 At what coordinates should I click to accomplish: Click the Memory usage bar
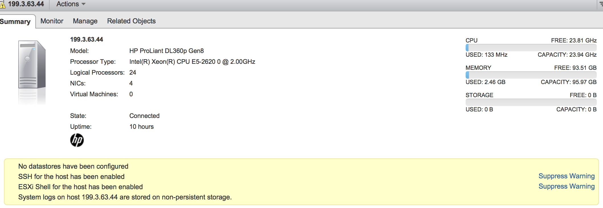click(x=531, y=75)
